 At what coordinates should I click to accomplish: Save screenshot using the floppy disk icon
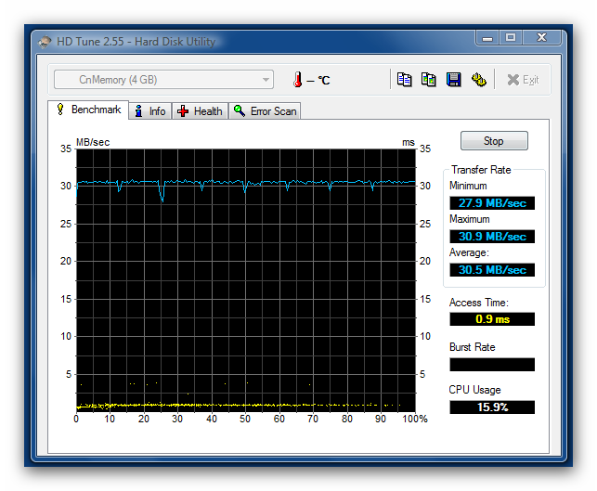click(x=453, y=80)
